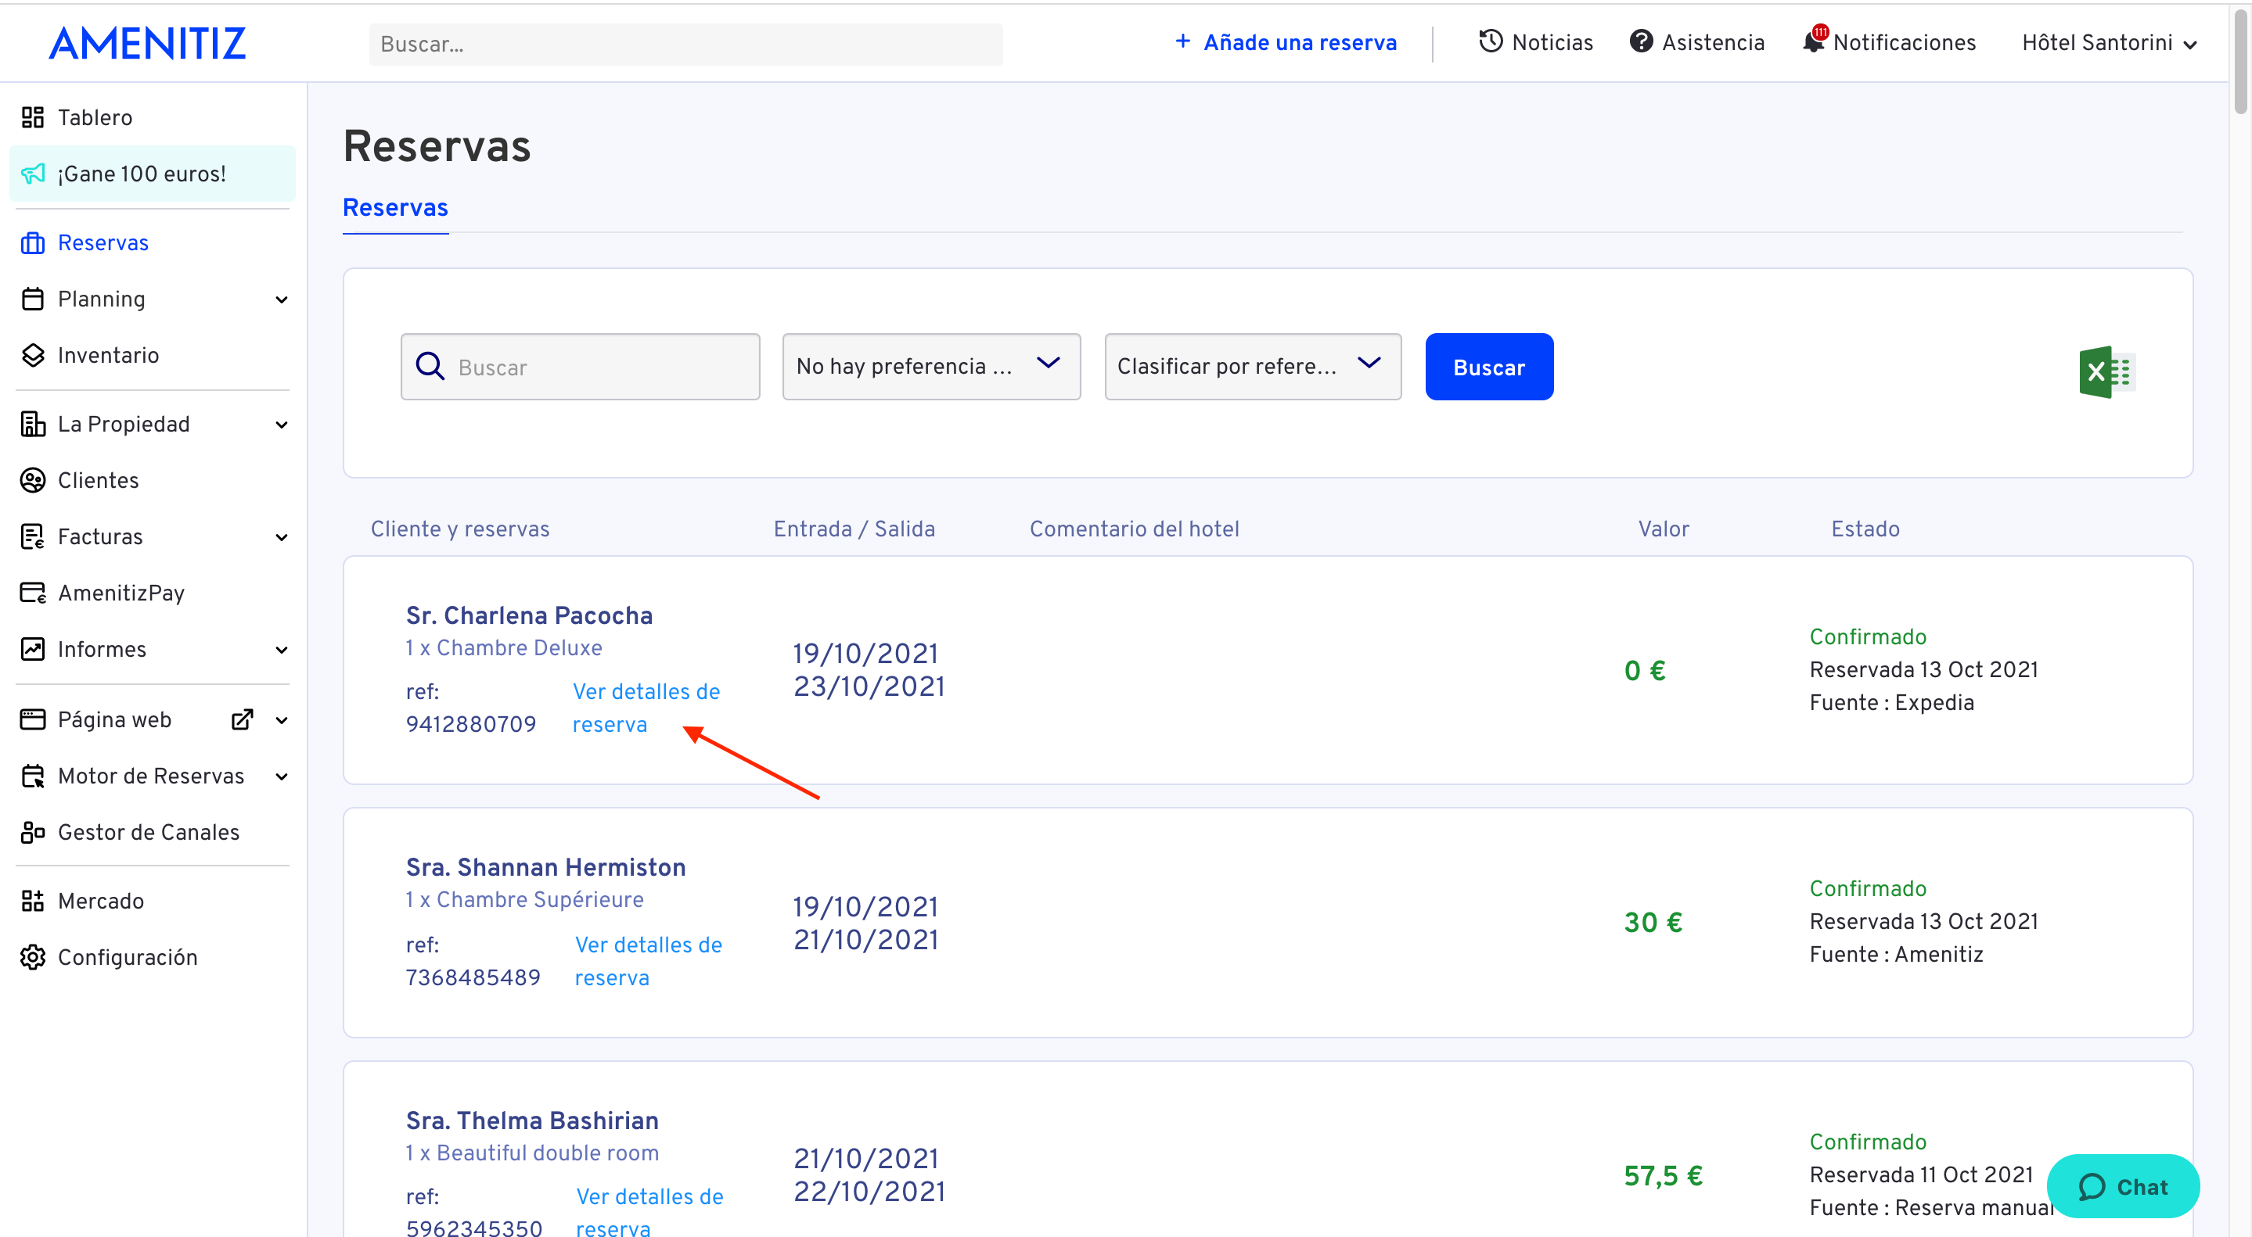Open client Sra. Thelma Bashirian

(x=532, y=1120)
